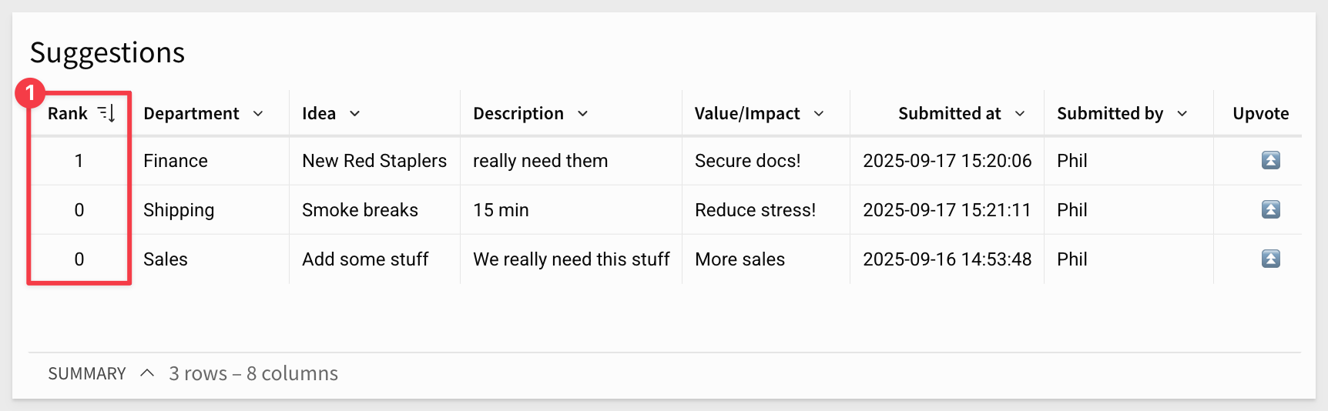Select the cell reading New Red Staplers
Viewport: 1328px width, 411px height.
pos(374,161)
